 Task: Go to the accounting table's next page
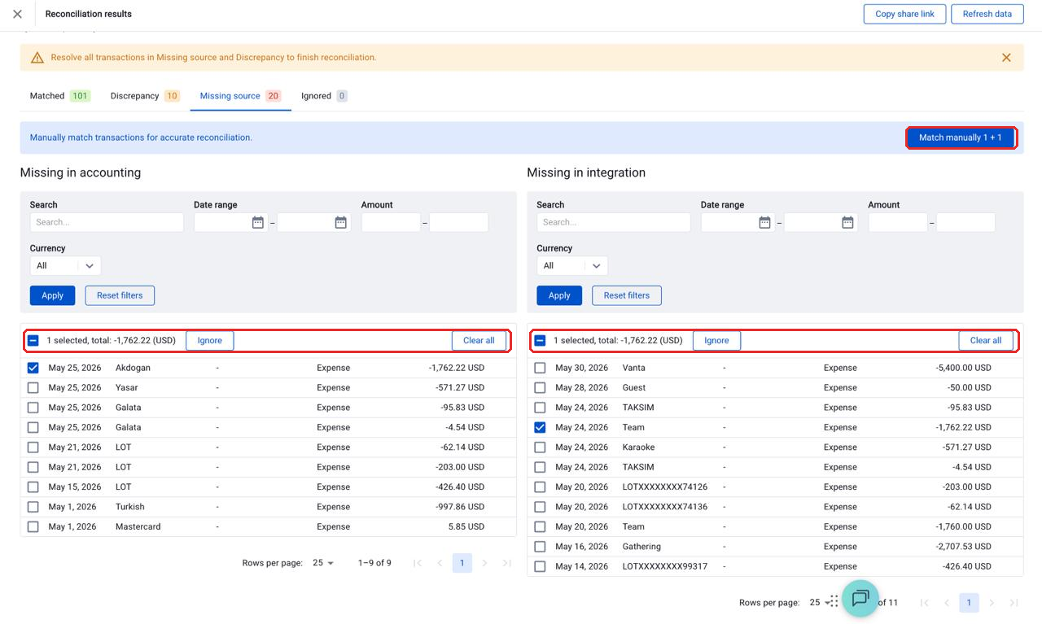tap(484, 563)
